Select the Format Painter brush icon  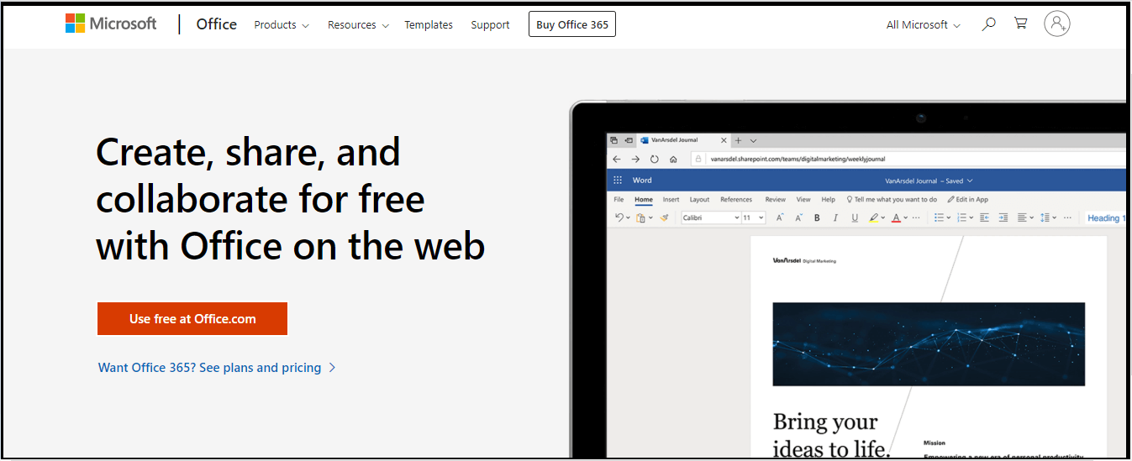[664, 217]
